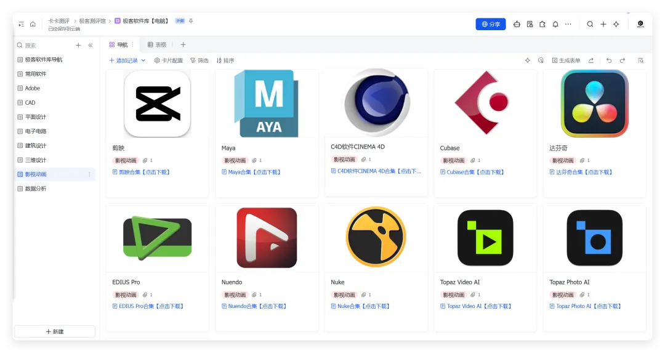Click the Cinema 4D card cover image
Image resolution: width=665 pixels, height=353 pixels.
pyautogui.click(x=376, y=103)
